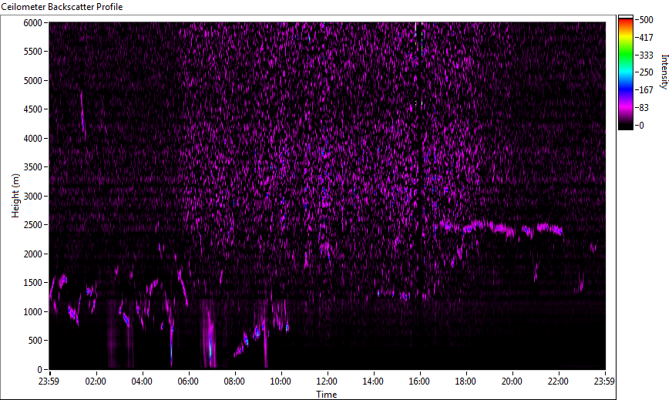
Task: Select the 417 intensity scale value
Action: [x=646, y=37]
